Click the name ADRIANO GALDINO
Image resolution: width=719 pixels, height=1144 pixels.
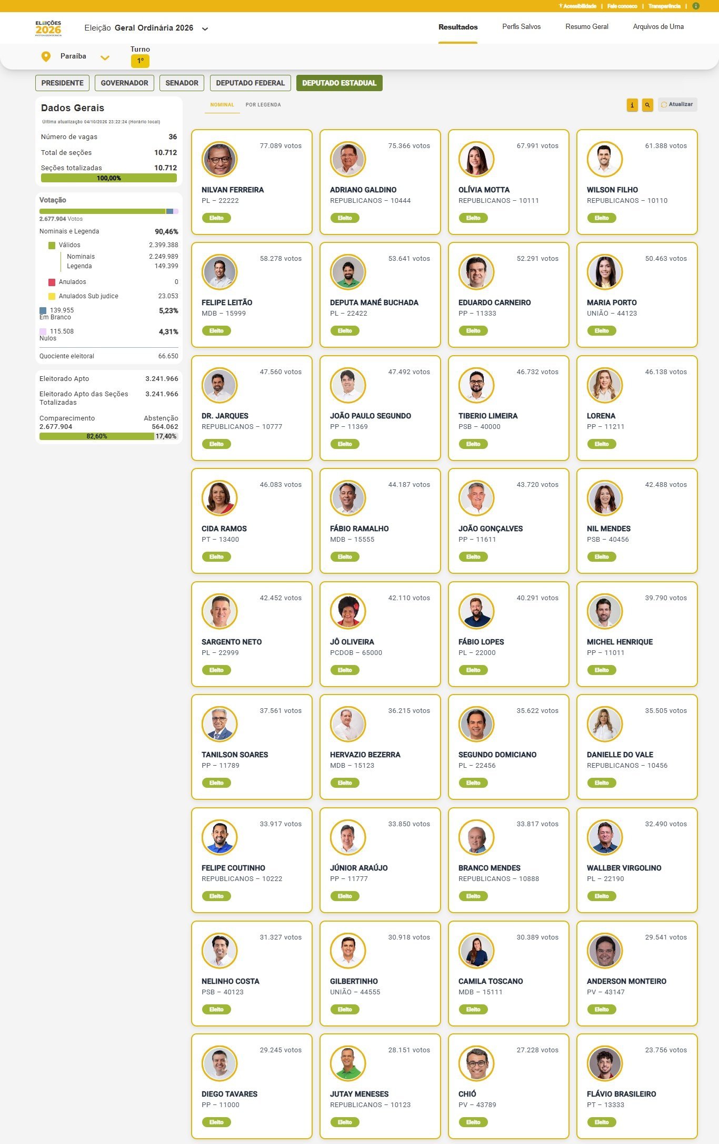tap(363, 190)
